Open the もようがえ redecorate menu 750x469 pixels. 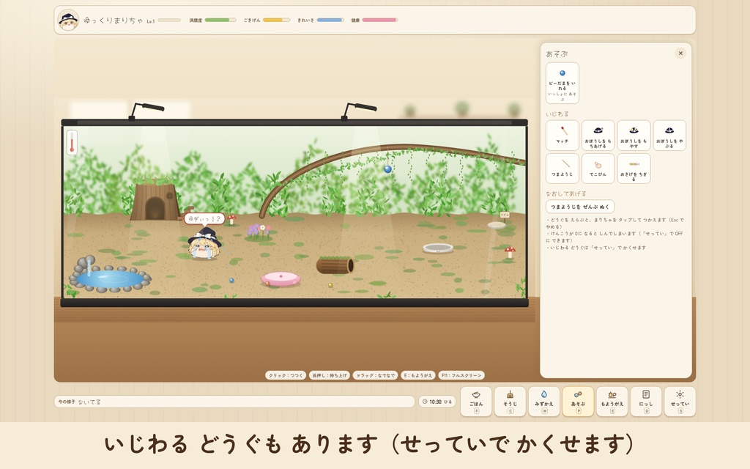tap(612, 402)
